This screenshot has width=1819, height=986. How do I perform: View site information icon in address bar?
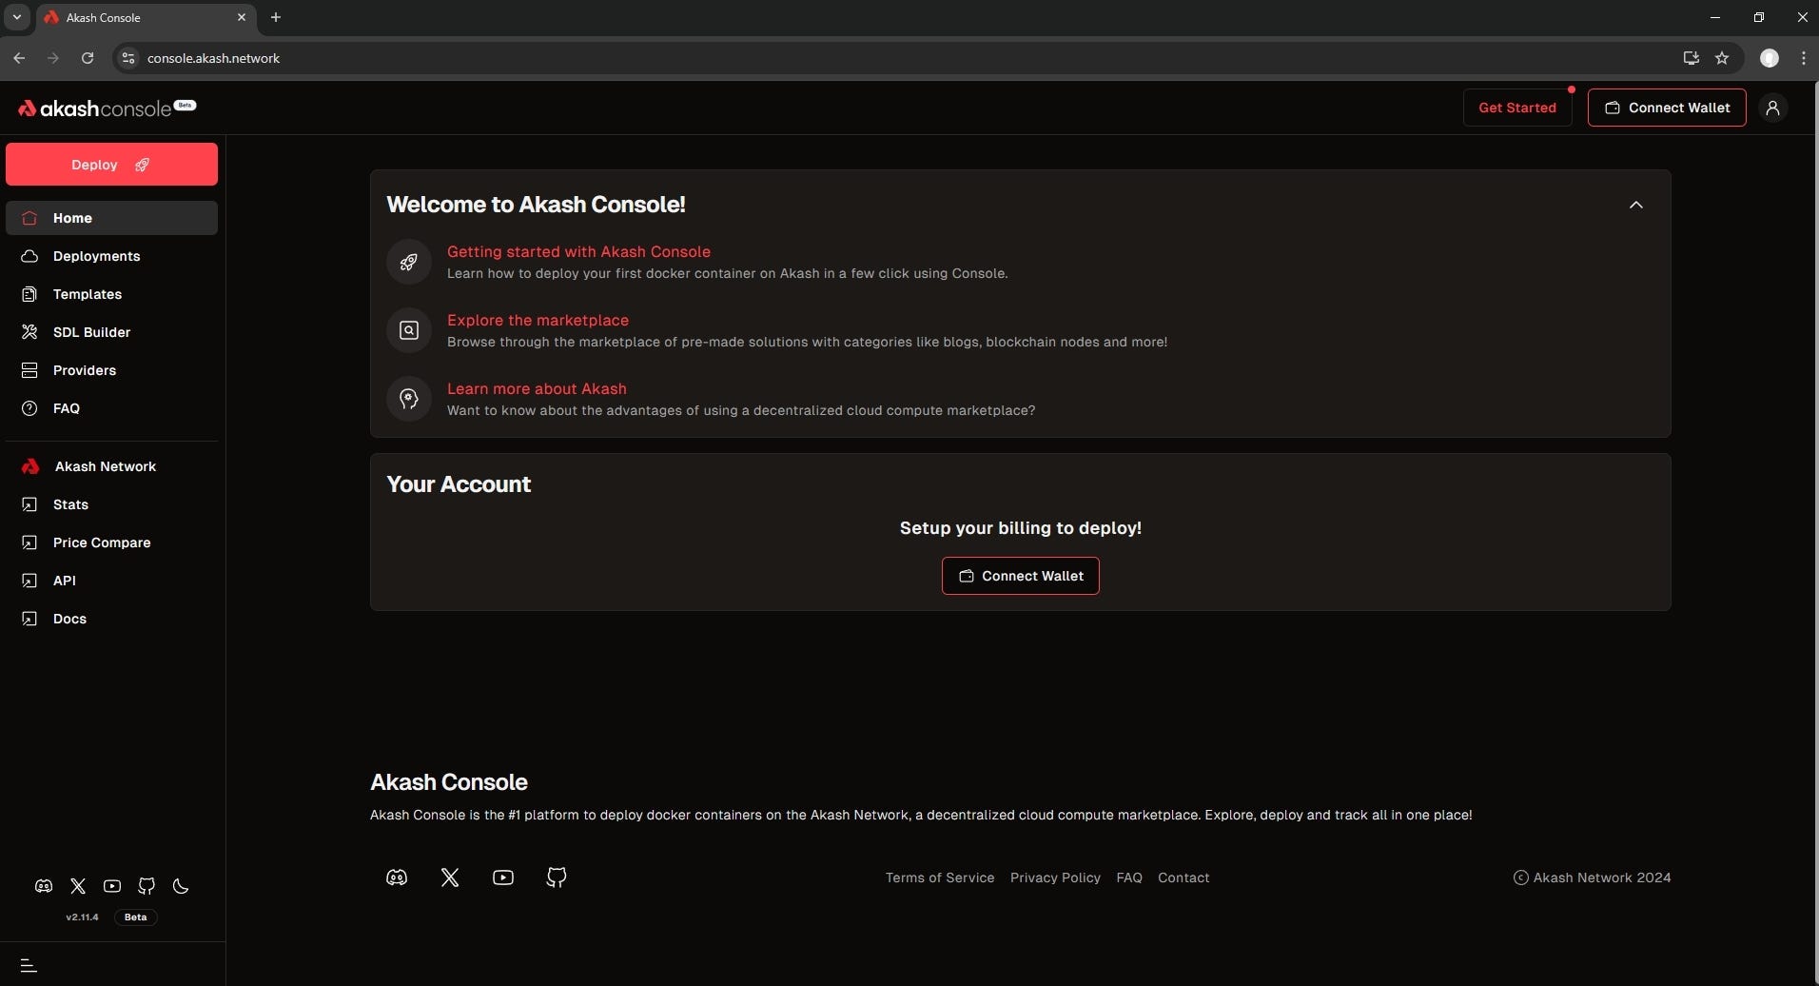pos(127,58)
